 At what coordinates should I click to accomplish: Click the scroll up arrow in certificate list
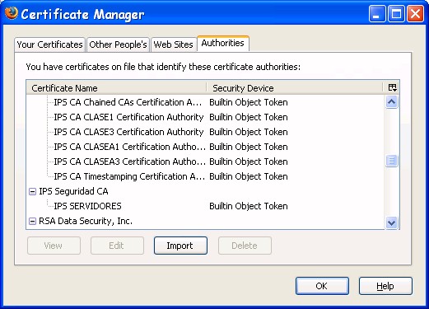391,102
